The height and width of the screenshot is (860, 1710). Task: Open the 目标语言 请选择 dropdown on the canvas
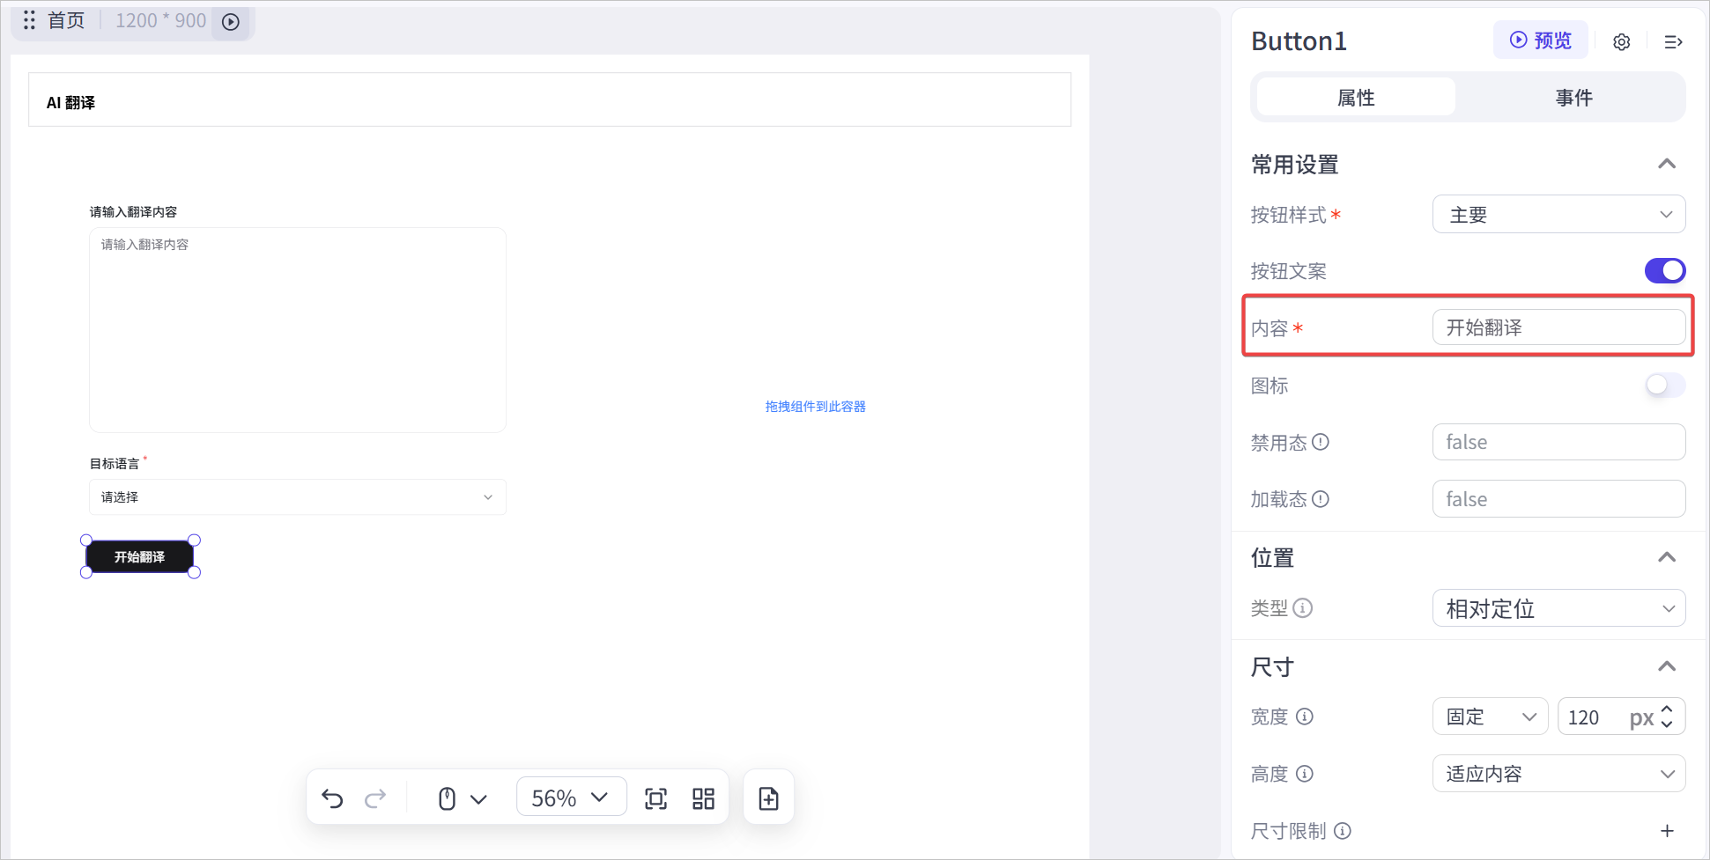point(298,497)
